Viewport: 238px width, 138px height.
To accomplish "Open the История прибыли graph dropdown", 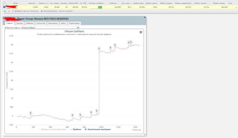I will [x=50, y=28].
